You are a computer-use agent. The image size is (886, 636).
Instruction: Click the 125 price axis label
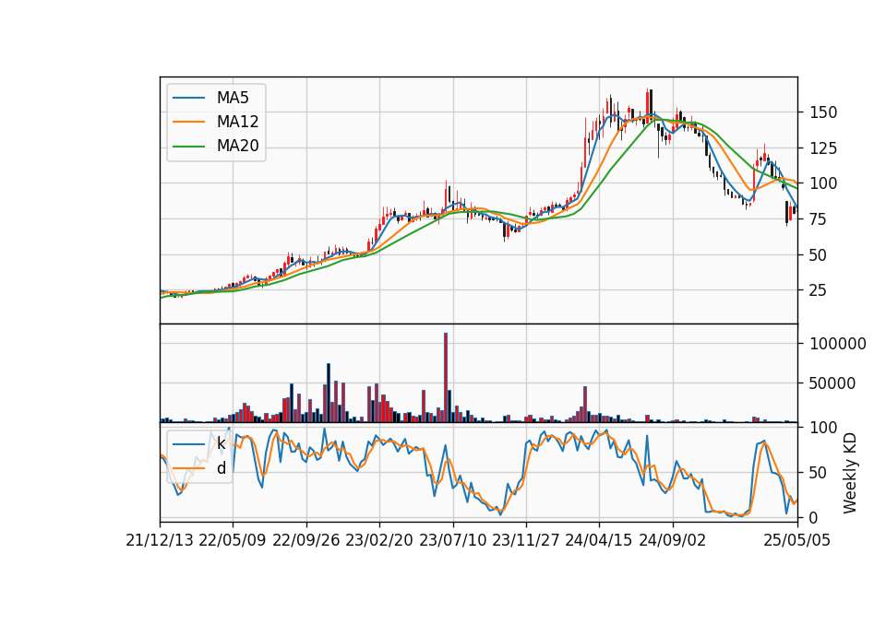[823, 148]
